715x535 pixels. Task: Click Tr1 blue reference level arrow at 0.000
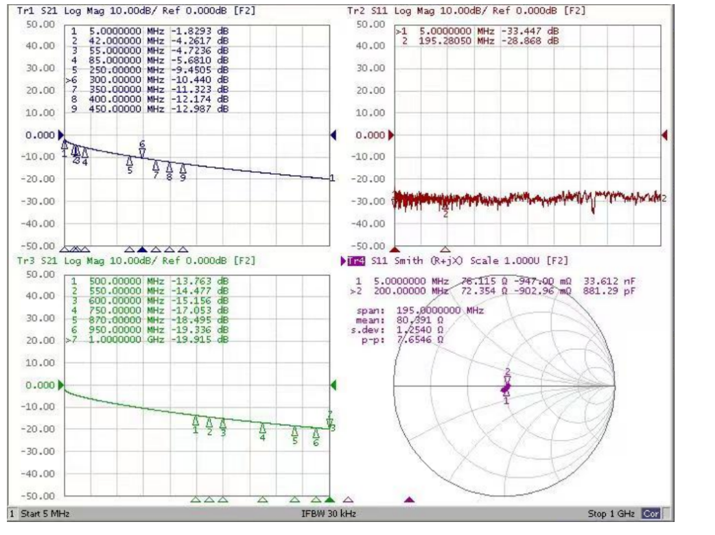60,135
